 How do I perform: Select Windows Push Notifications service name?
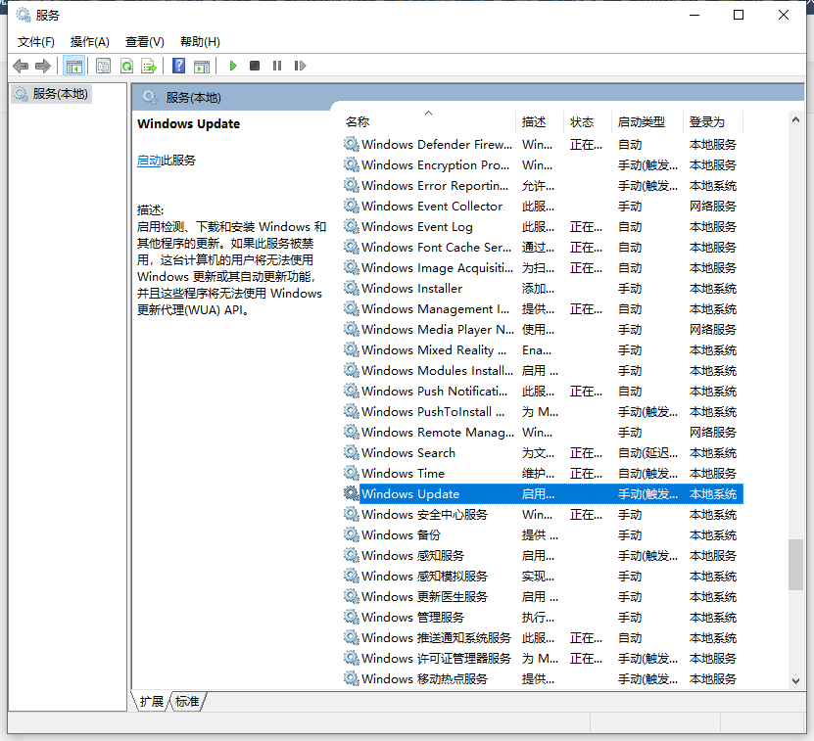(435, 392)
